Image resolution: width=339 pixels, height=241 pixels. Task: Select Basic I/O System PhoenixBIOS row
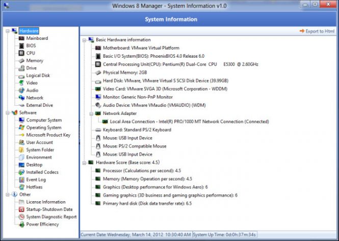(153, 56)
